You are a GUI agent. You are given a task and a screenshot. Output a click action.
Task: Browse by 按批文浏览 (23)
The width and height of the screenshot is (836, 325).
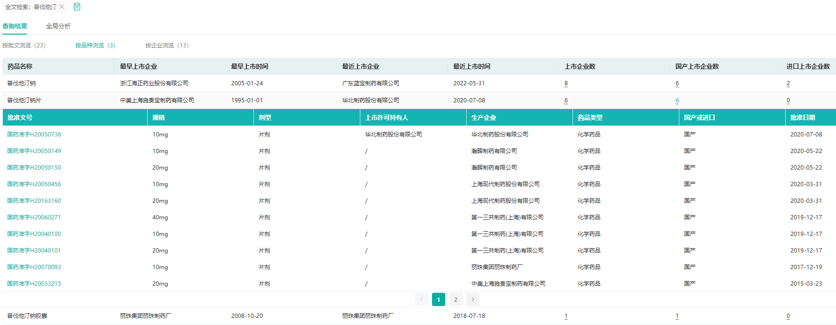24,45
